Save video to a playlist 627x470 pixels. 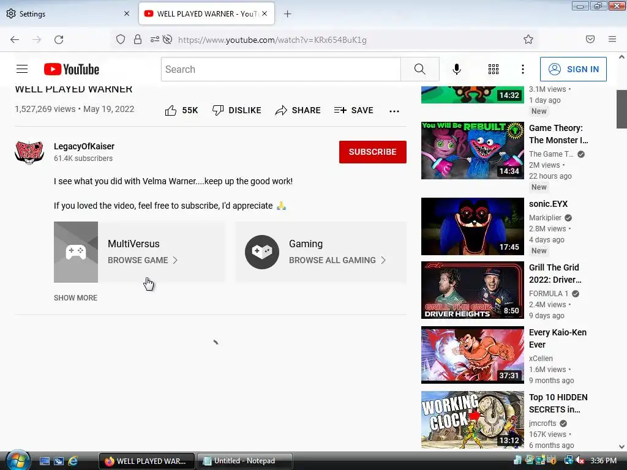pos(353,110)
